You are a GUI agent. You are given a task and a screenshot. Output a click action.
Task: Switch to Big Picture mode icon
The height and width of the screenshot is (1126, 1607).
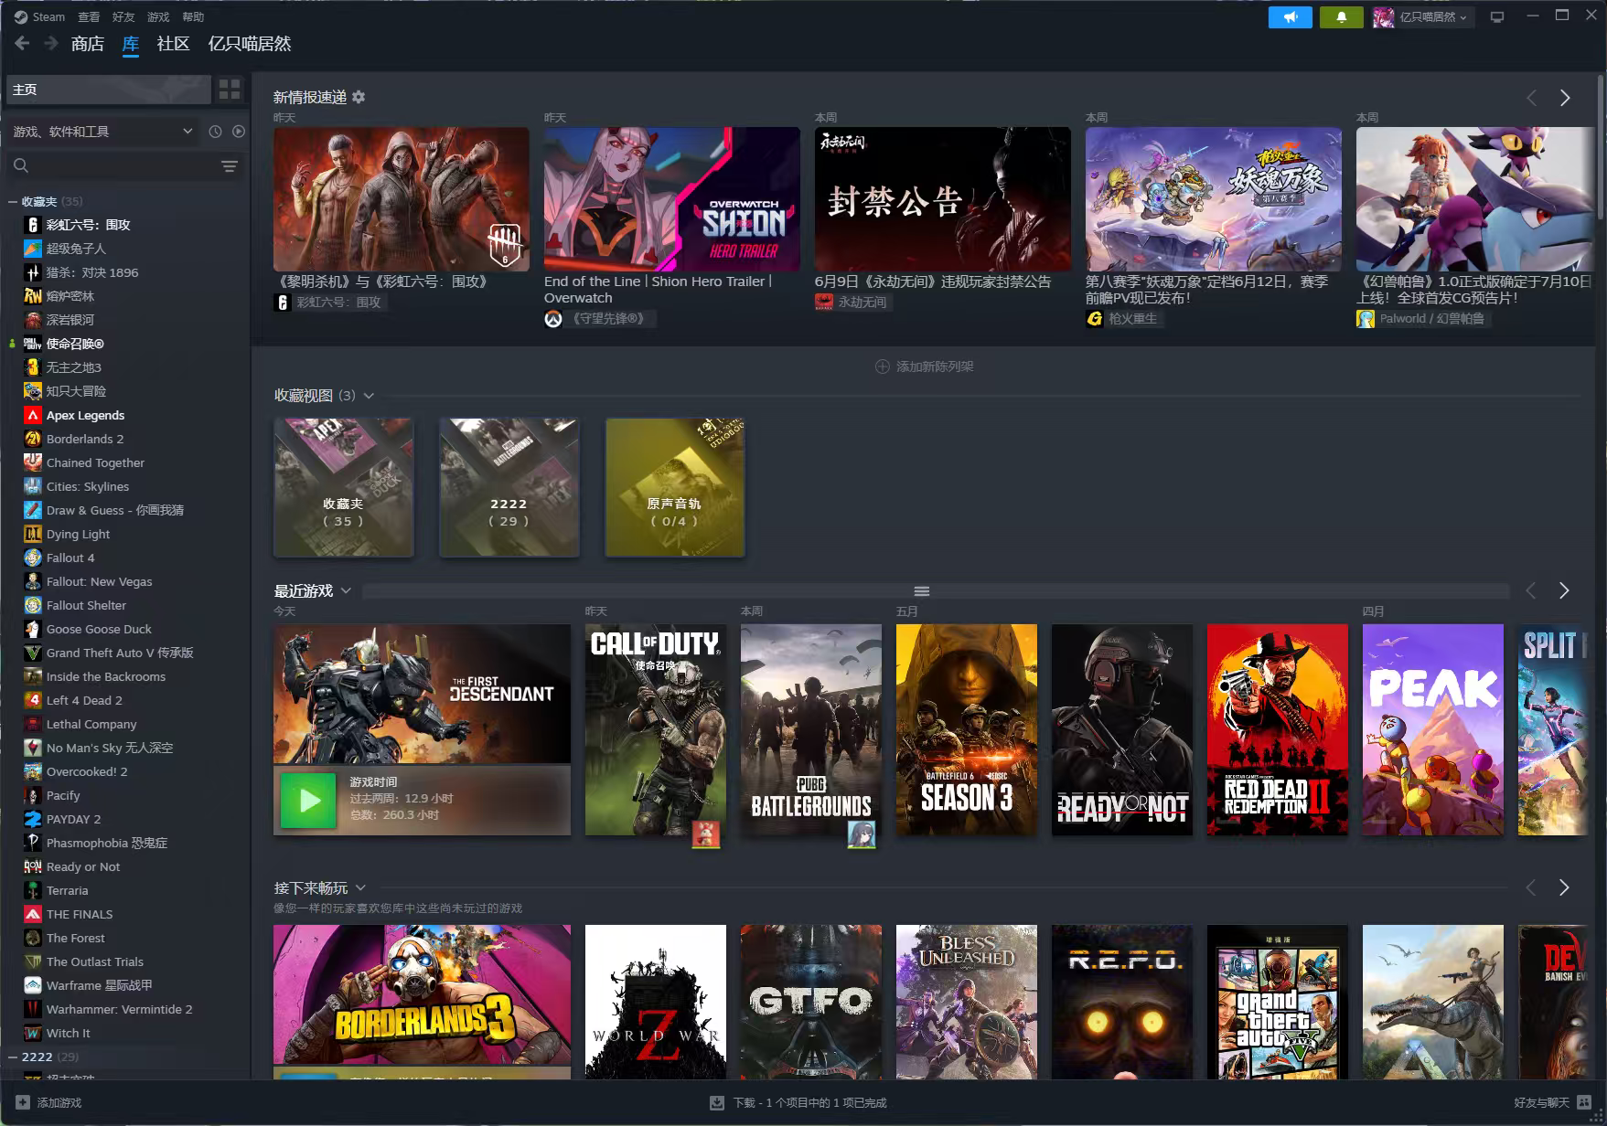pyautogui.click(x=1497, y=16)
